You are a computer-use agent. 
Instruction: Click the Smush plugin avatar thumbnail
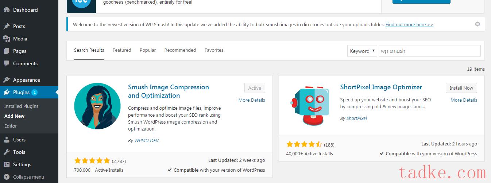point(97,106)
